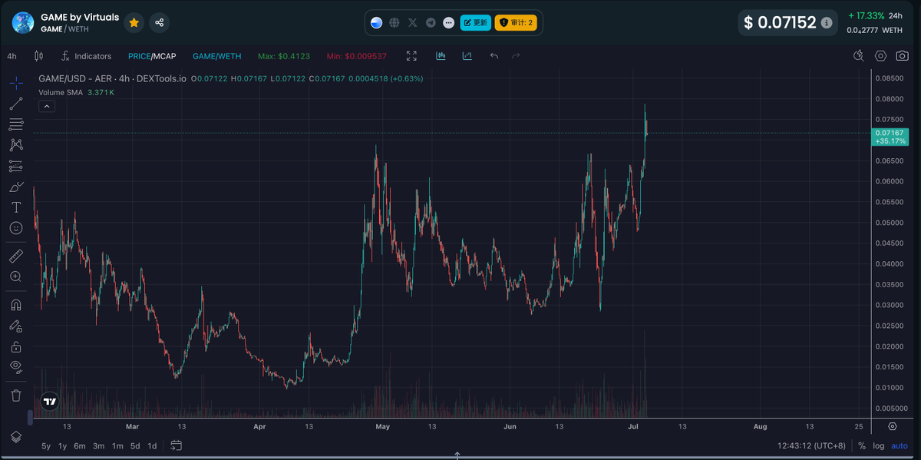
Task: Change the chart type via the candlestick icon
Action: [x=38, y=56]
